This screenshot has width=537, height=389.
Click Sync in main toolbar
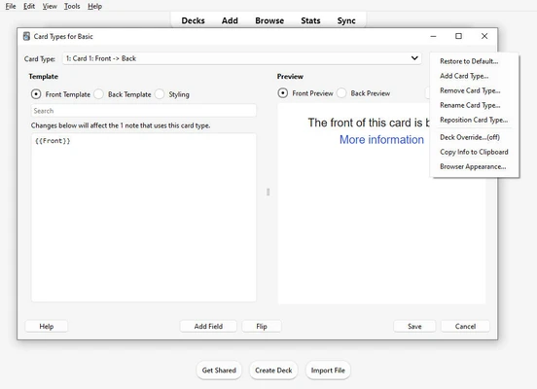tap(346, 20)
